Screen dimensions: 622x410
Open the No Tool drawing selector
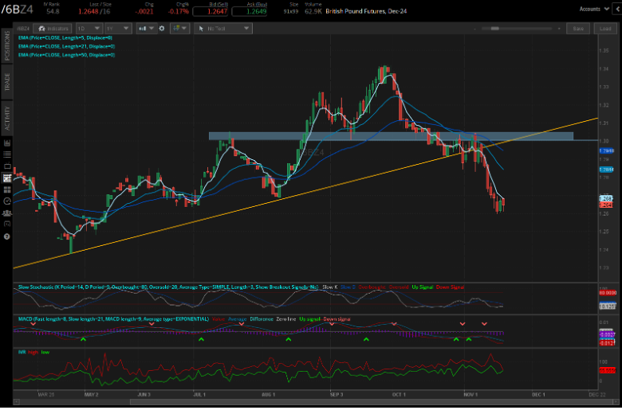224,29
